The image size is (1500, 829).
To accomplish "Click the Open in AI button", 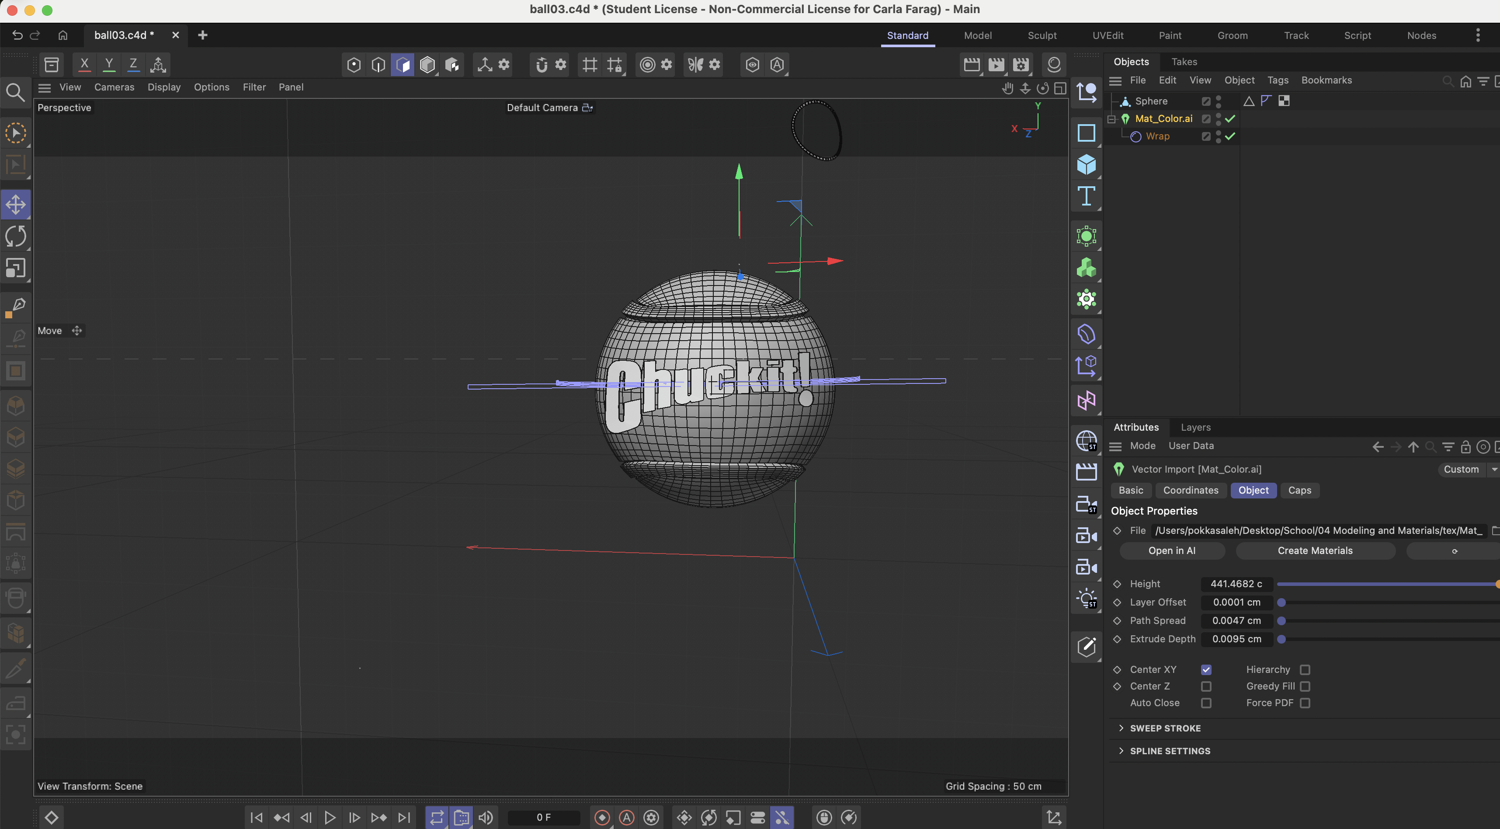I will [1172, 550].
